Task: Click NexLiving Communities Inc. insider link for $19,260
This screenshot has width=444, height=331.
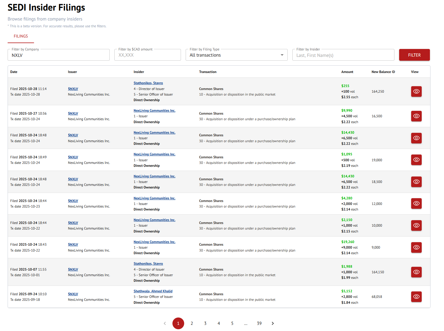Action: (155, 242)
